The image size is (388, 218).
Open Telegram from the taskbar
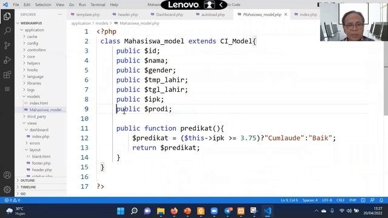228,211
